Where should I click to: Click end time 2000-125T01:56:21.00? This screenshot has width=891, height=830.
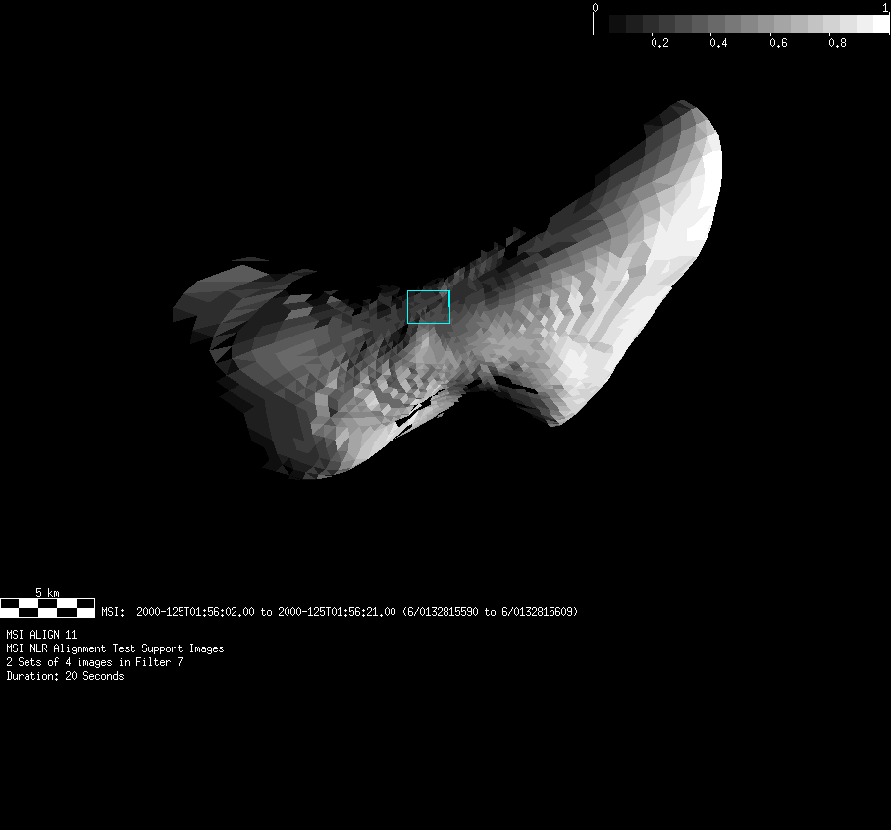point(337,612)
